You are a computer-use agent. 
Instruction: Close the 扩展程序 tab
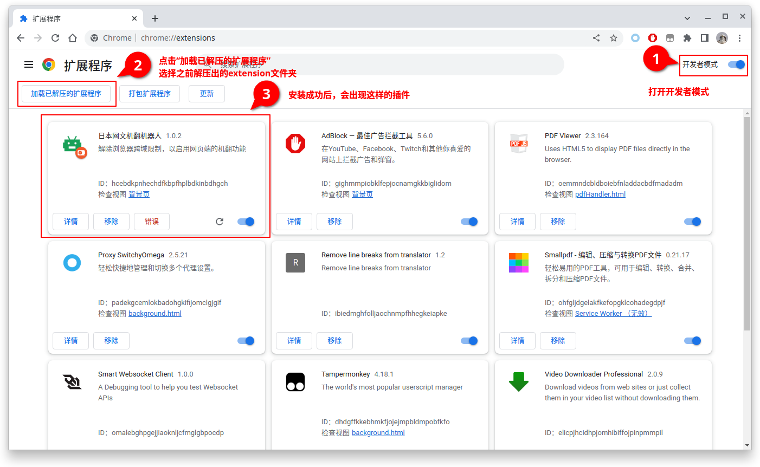click(134, 18)
